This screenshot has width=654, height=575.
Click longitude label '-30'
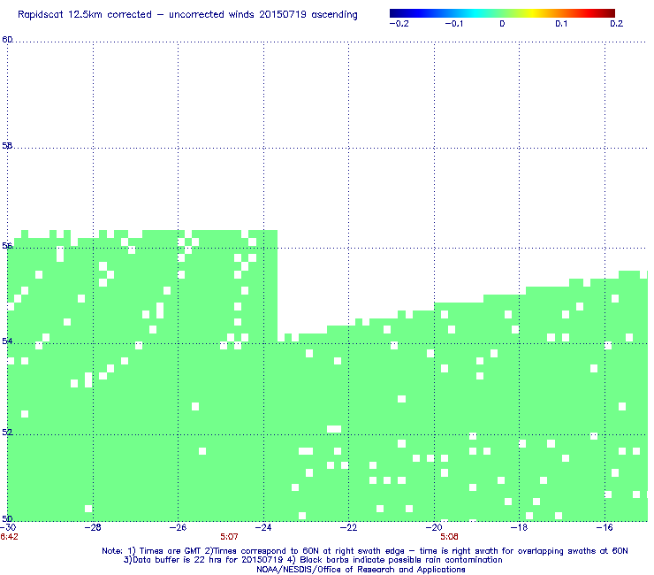(x=8, y=528)
